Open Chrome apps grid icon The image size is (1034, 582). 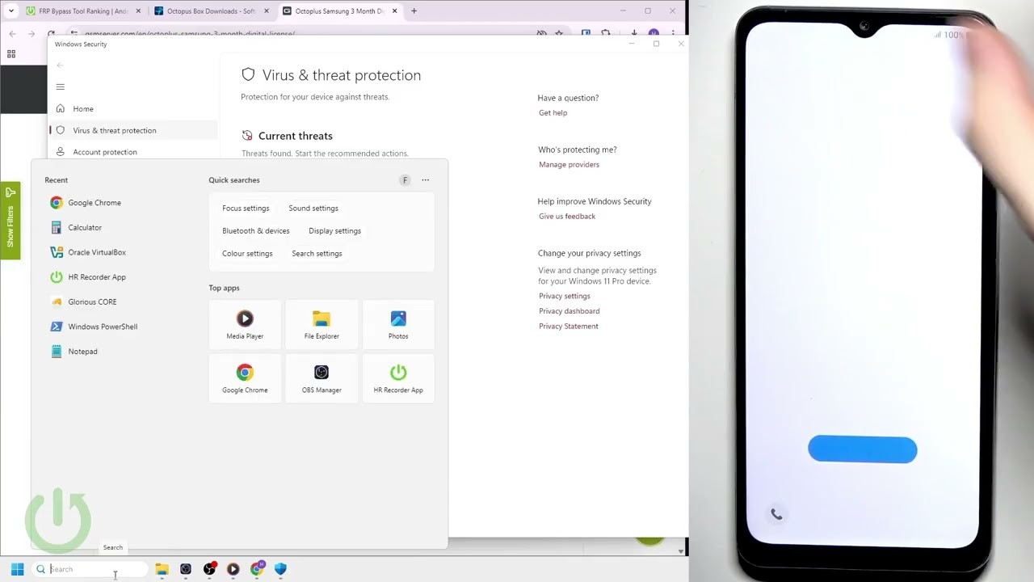pos(11,54)
